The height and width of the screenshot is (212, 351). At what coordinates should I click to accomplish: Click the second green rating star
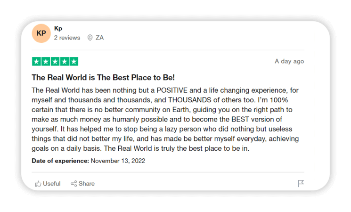point(46,61)
